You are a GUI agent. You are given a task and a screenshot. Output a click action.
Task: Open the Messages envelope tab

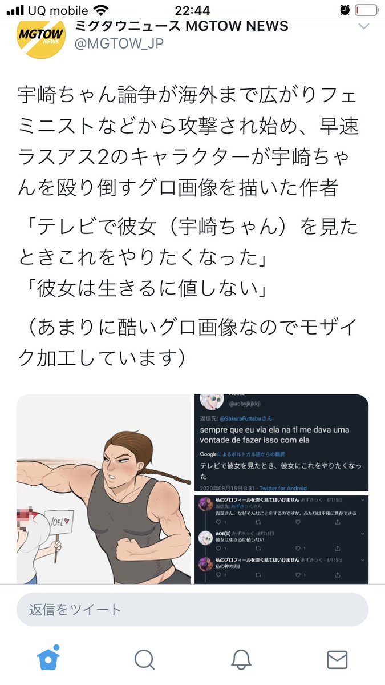click(337, 659)
